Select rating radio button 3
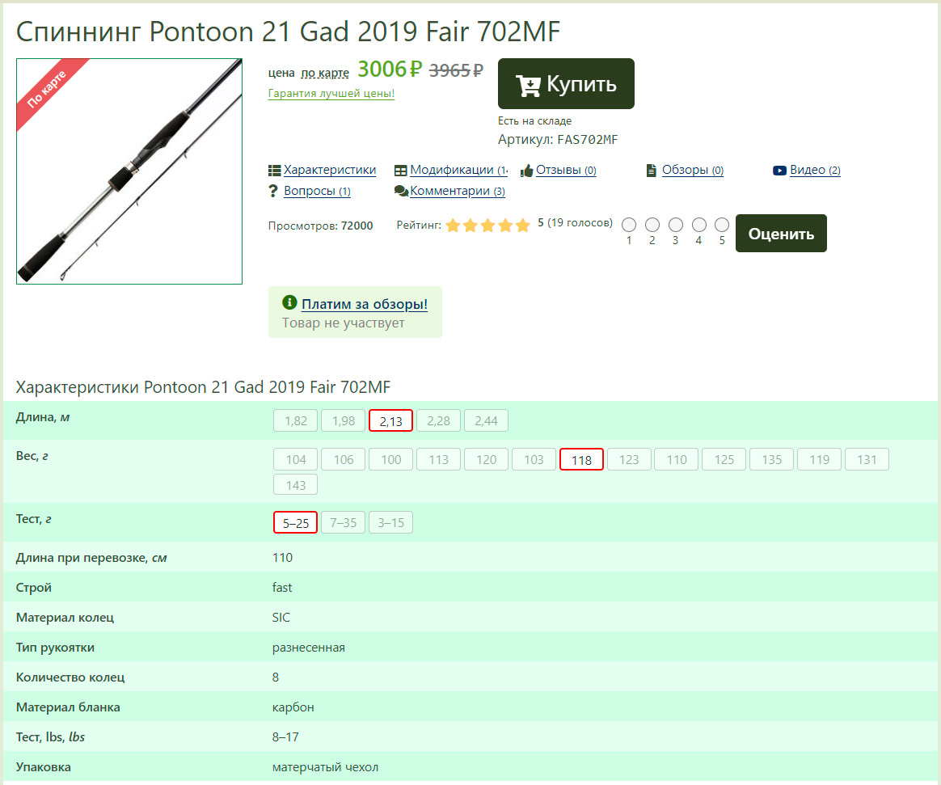941x785 pixels. [676, 225]
